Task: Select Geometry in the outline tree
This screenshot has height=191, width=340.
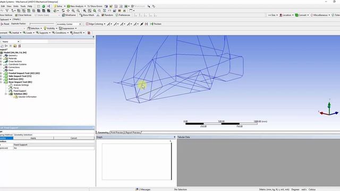Action: coord(13,55)
